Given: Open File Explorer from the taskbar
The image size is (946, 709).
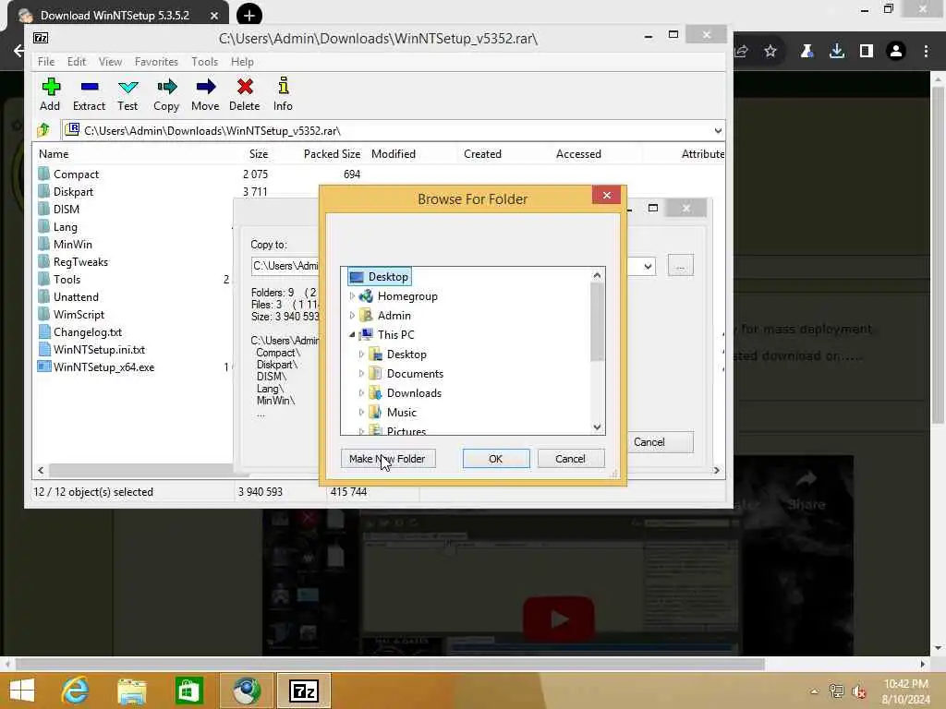Looking at the screenshot, I should tap(131, 691).
